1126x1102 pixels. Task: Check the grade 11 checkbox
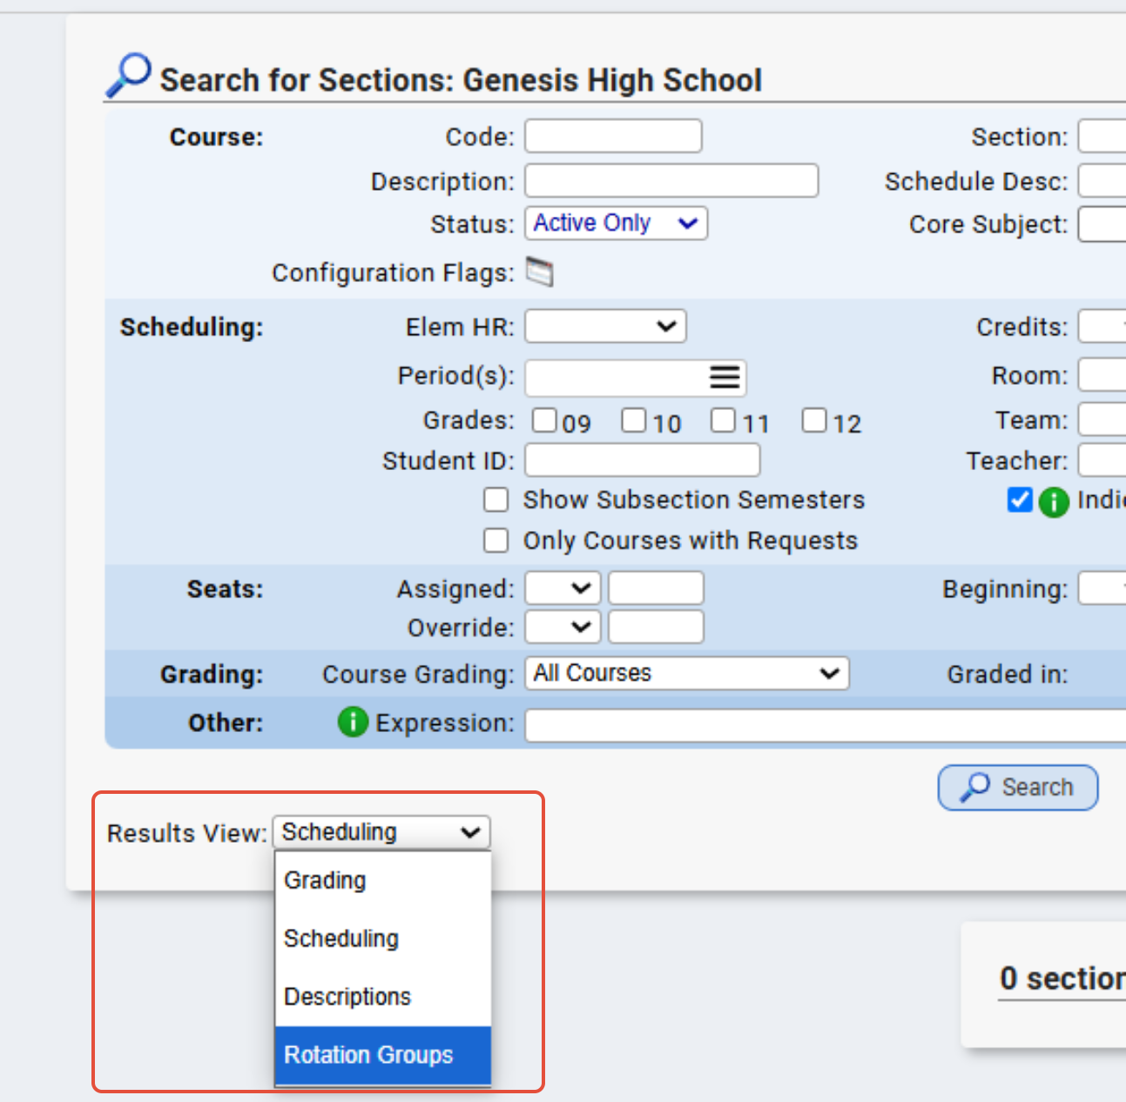(723, 420)
